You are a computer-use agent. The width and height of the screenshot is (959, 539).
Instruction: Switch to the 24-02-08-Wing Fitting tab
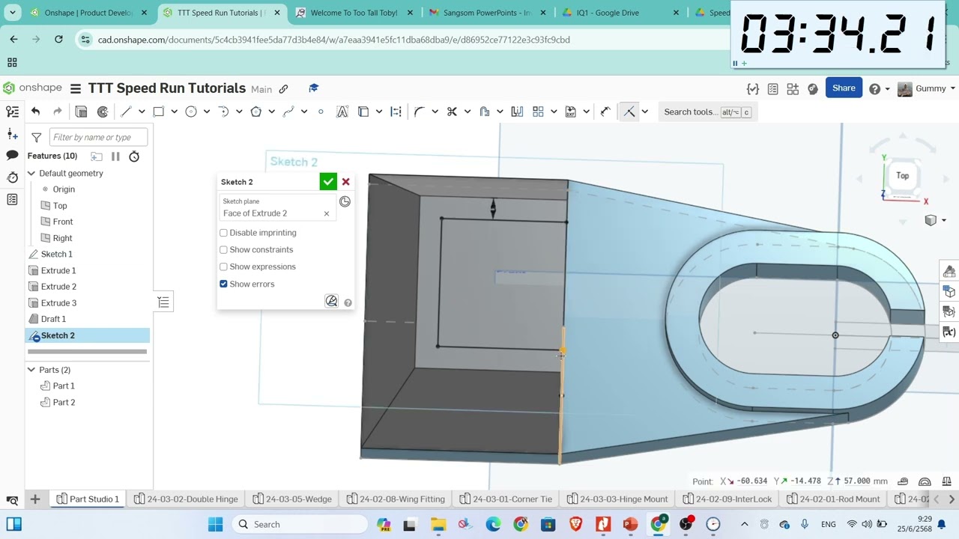click(395, 499)
